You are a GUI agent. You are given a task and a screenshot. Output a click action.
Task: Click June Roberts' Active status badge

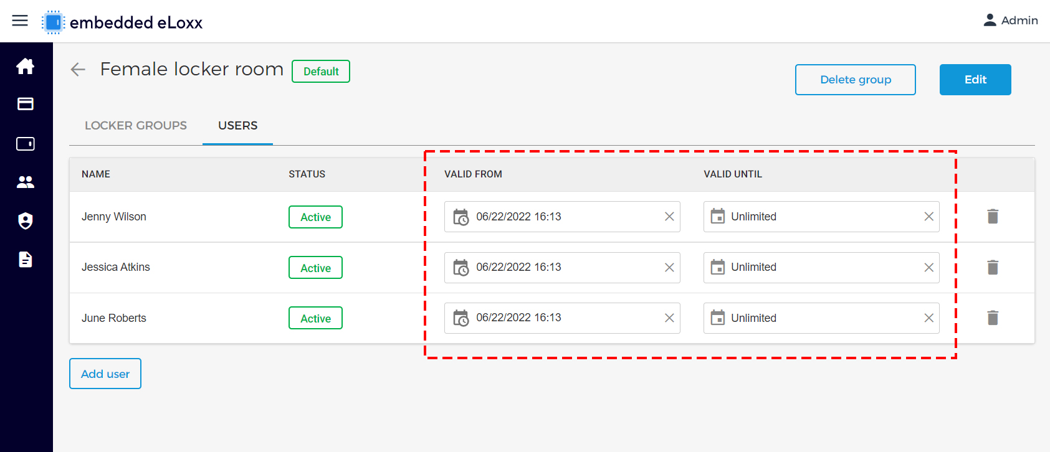[315, 318]
